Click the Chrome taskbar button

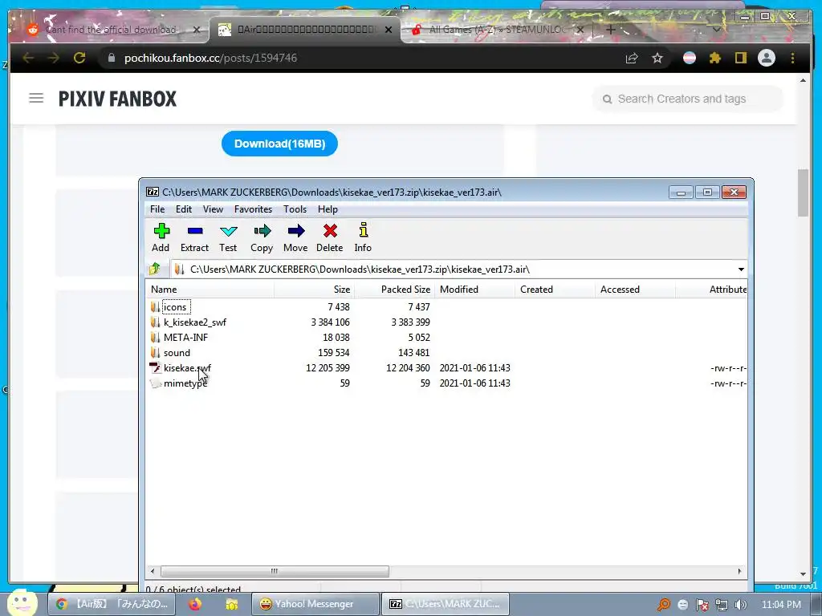point(112,604)
